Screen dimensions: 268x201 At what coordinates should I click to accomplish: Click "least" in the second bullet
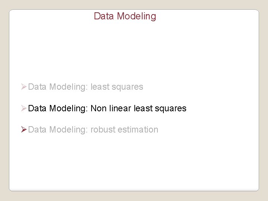[x=143, y=109]
